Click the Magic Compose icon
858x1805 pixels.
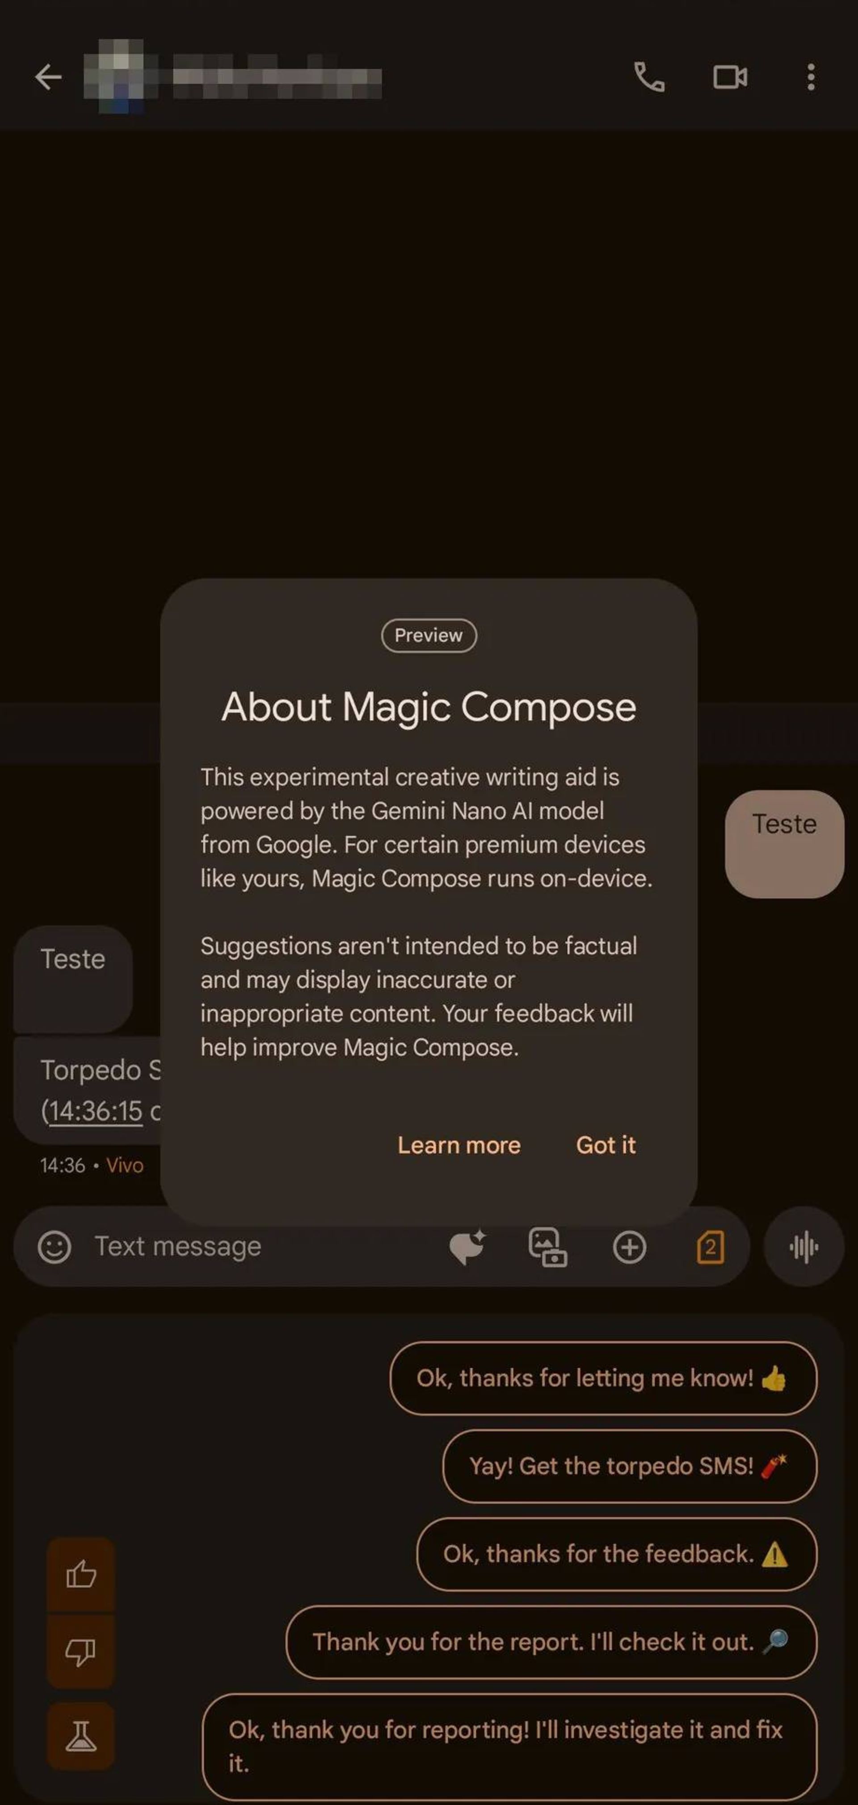click(x=466, y=1245)
